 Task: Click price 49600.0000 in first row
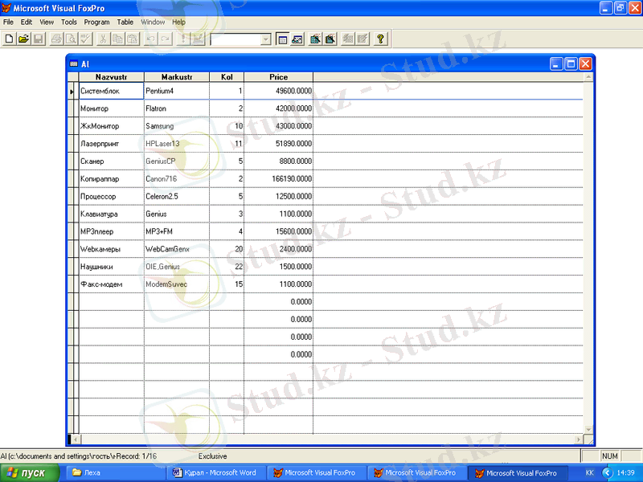coord(278,91)
